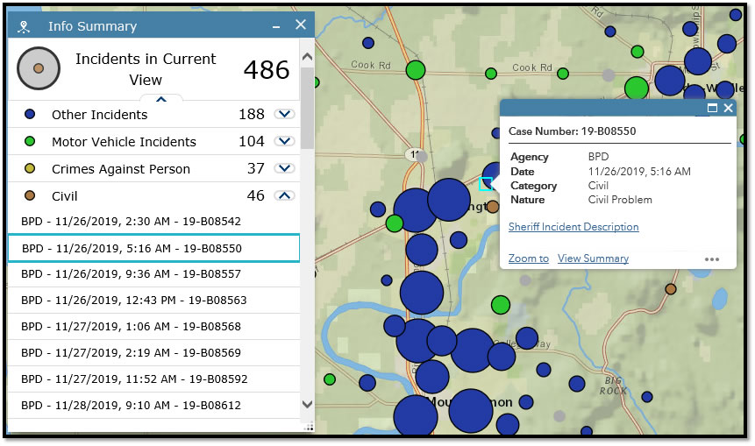Click the yellow Crimes Against Person legend dot
This screenshot has width=755, height=446.
(x=29, y=168)
